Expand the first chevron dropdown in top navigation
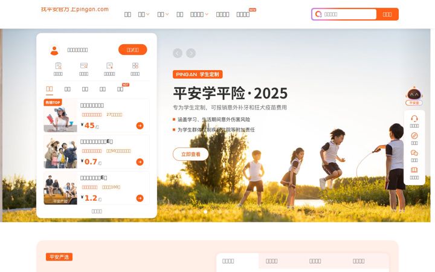 [x=147, y=14]
